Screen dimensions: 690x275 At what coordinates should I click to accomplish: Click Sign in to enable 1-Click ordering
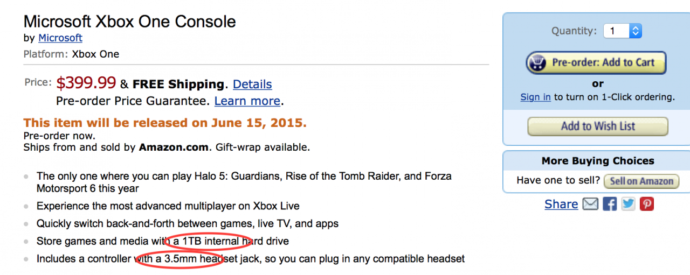pos(535,97)
